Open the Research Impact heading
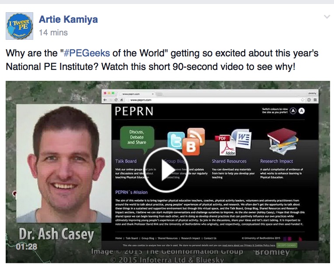The image size is (334, 264). pos(276,161)
